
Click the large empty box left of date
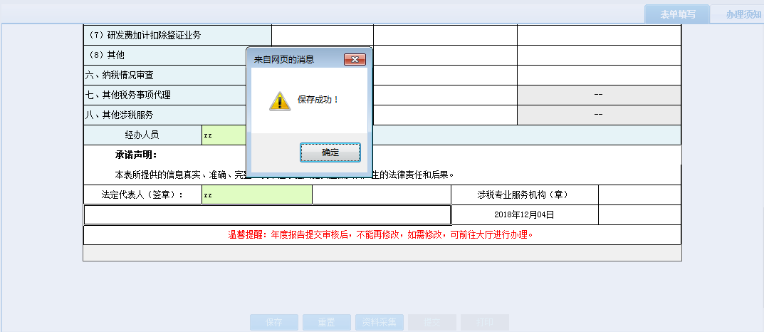click(x=267, y=214)
